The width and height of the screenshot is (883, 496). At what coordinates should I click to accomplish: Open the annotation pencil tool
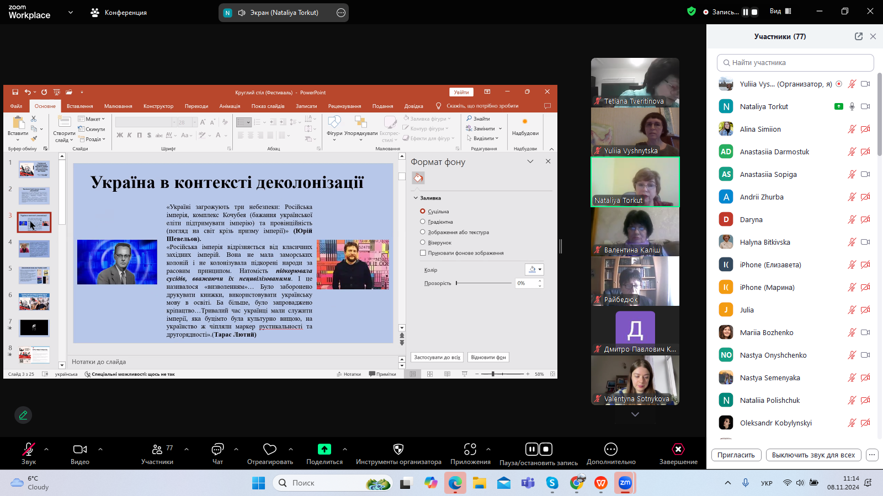23,415
